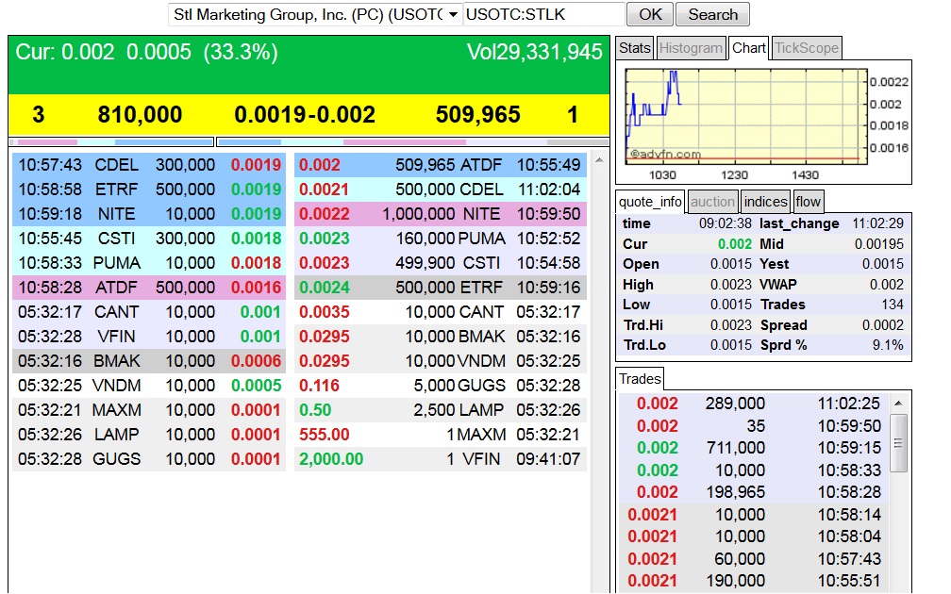
Task: Open the Histogram tab
Action: point(691,48)
